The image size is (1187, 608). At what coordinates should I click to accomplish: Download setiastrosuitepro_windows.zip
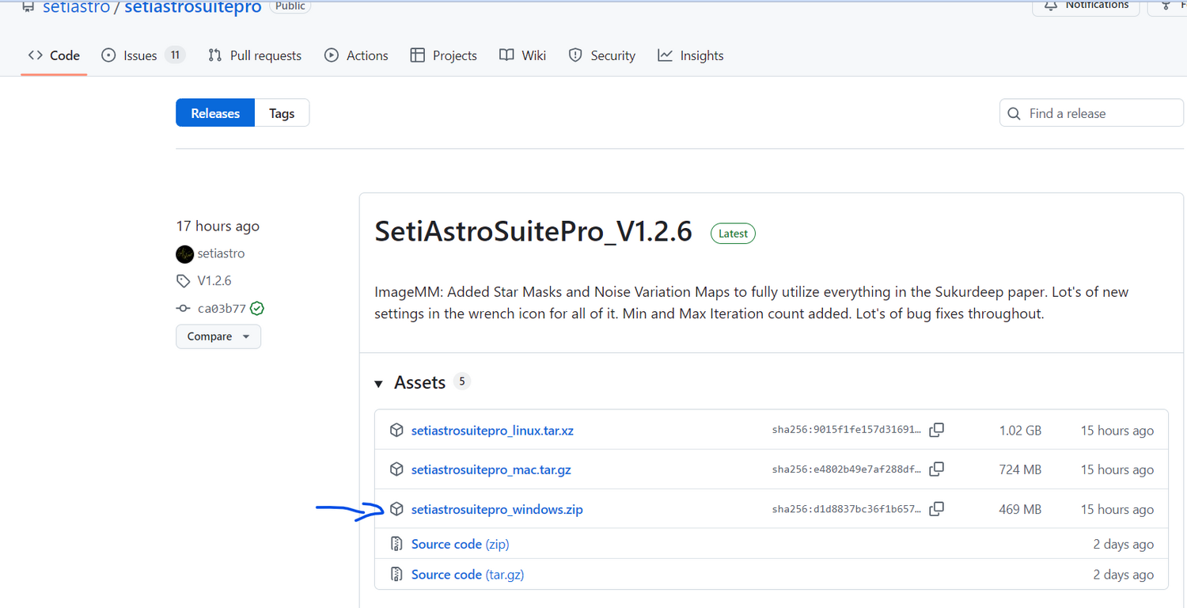pyautogui.click(x=497, y=509)
